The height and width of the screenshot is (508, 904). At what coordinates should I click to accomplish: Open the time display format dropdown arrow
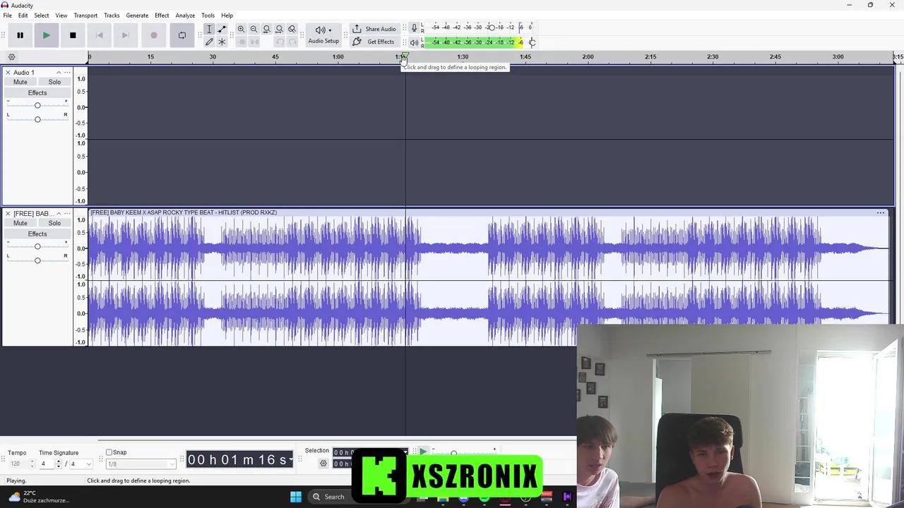pos(290,460)
